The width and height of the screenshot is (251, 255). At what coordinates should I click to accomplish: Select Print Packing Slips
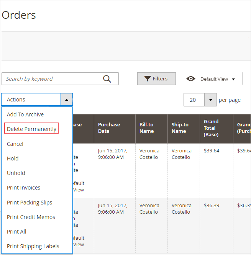(30, 203)
